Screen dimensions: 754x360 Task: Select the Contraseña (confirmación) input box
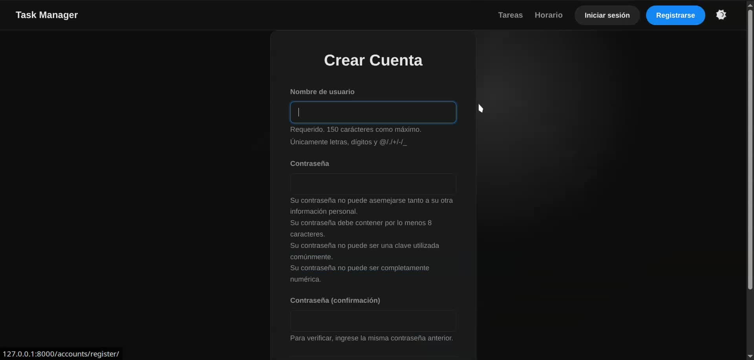click(373, 321)
